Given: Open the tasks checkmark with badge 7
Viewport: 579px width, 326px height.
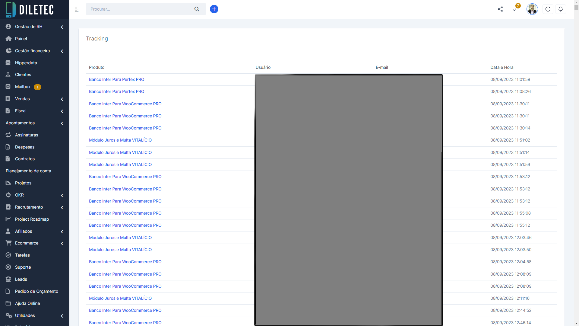Looking at the screenshot, I should coord(515,9).
